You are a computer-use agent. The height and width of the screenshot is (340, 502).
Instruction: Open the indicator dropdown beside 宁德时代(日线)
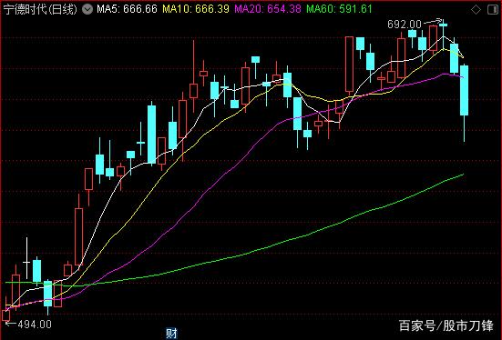point(87,9)
